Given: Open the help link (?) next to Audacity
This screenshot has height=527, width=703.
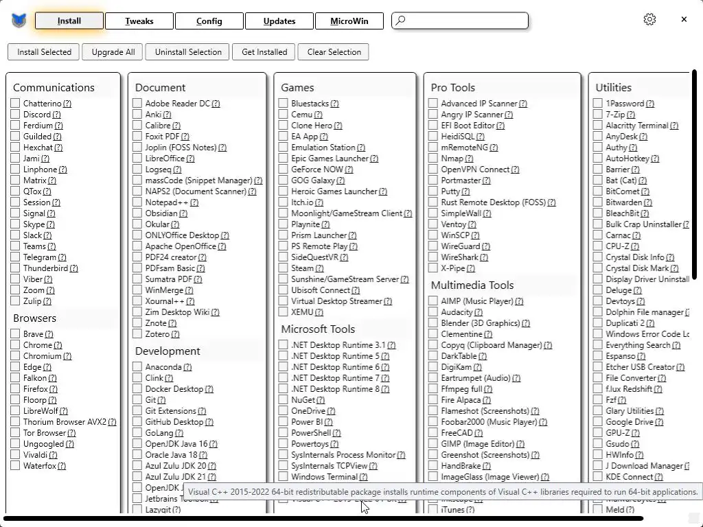Looking at the screenshot, I should point(479,312).
